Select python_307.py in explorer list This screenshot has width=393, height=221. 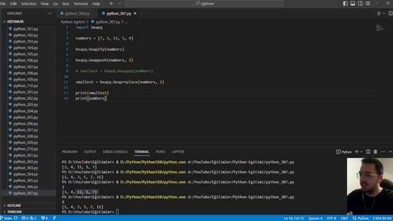pyautogui.click(x=26, y=193)
